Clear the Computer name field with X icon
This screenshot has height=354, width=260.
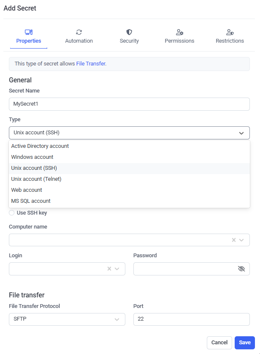pos(234,240)
